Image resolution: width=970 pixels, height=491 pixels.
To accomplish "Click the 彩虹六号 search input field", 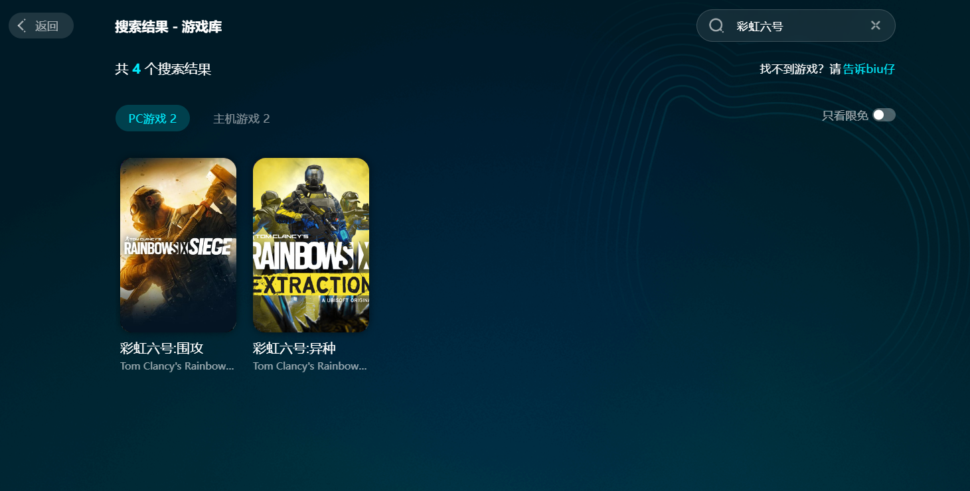I will (795, 26).
